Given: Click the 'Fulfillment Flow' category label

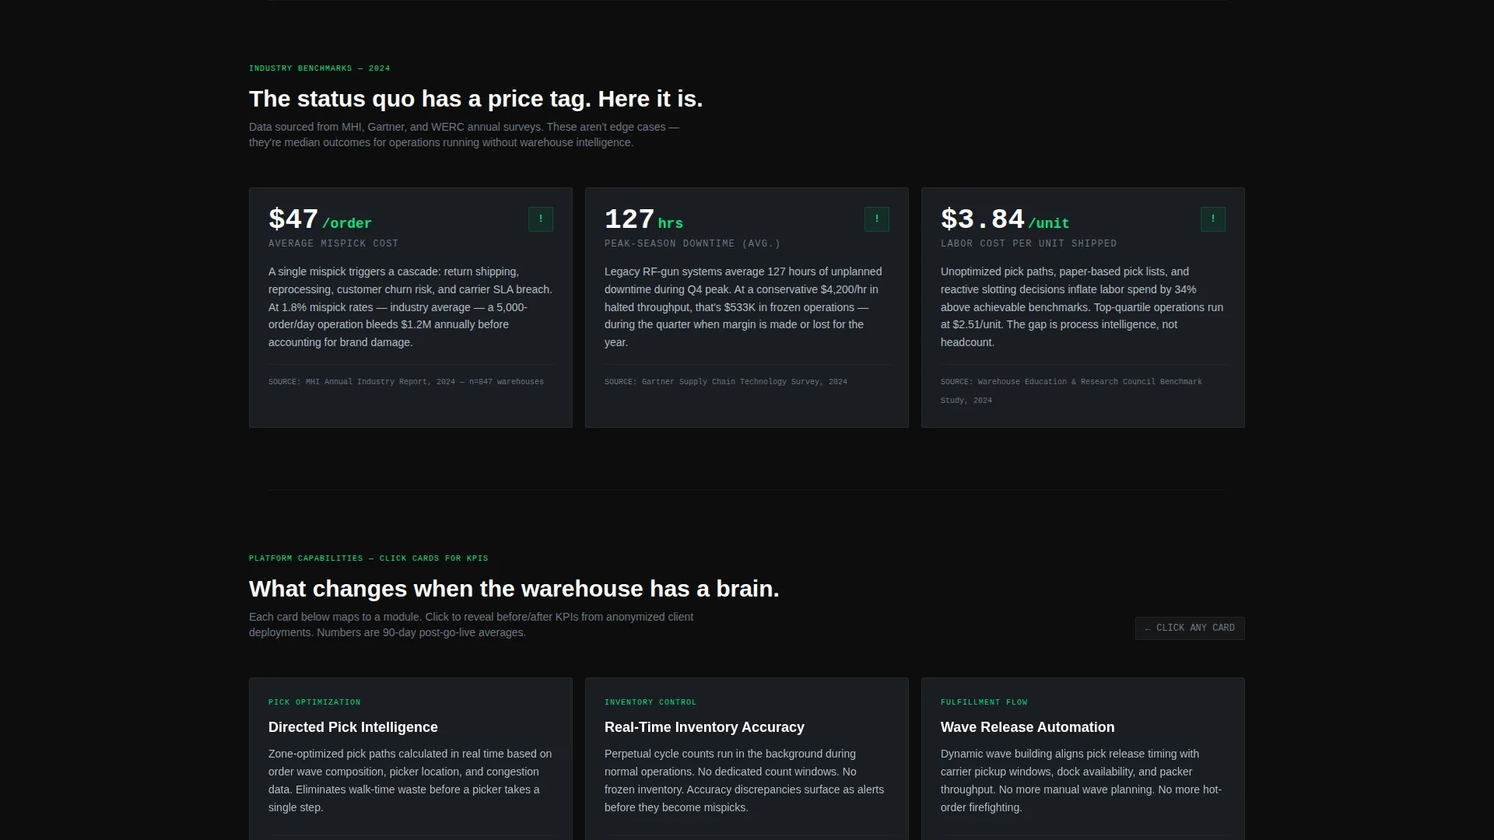Looking at the screenshot, I should (x=984, y=702).
